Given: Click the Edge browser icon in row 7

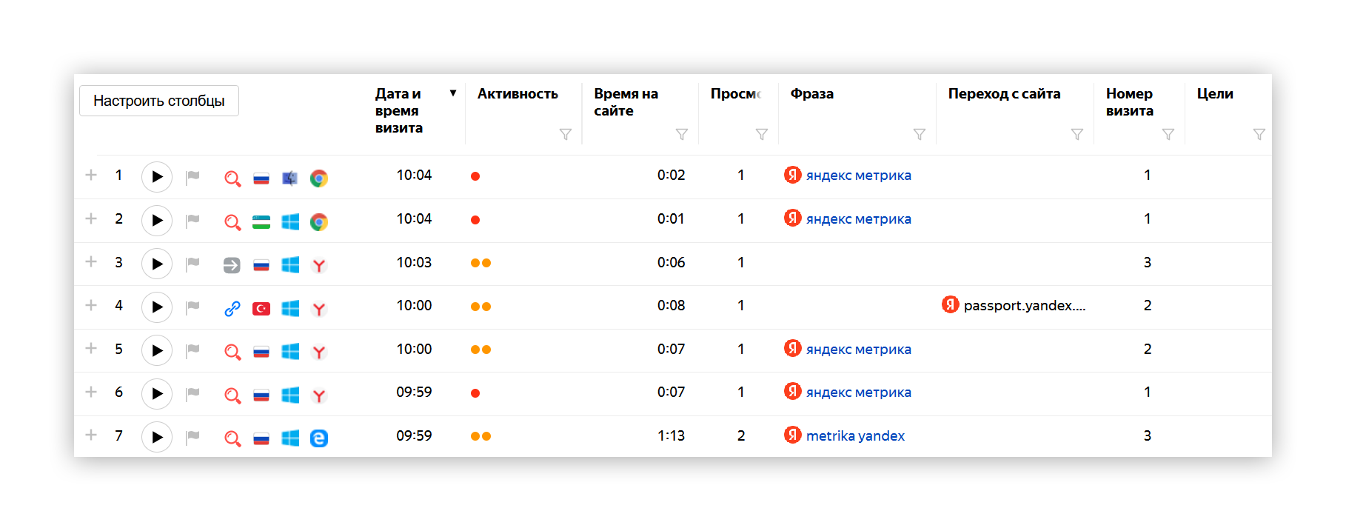Looking at the screenshot, I should [x=319, y=438].
